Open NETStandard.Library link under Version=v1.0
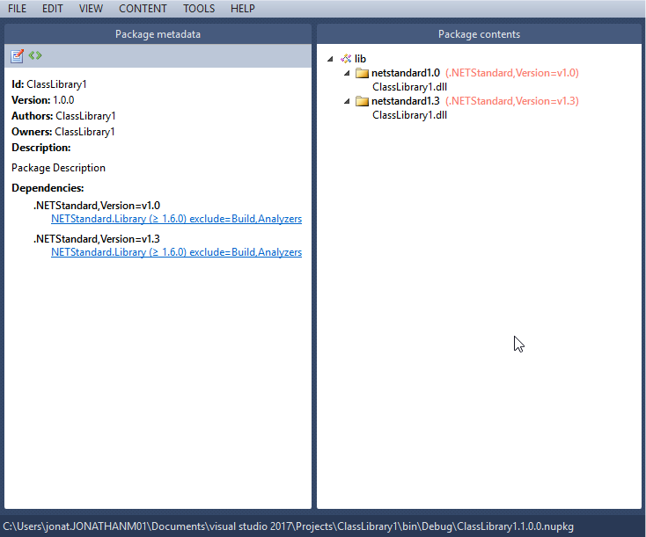The width and height of the screenshot is (646, 537). (x=176, y=219)
